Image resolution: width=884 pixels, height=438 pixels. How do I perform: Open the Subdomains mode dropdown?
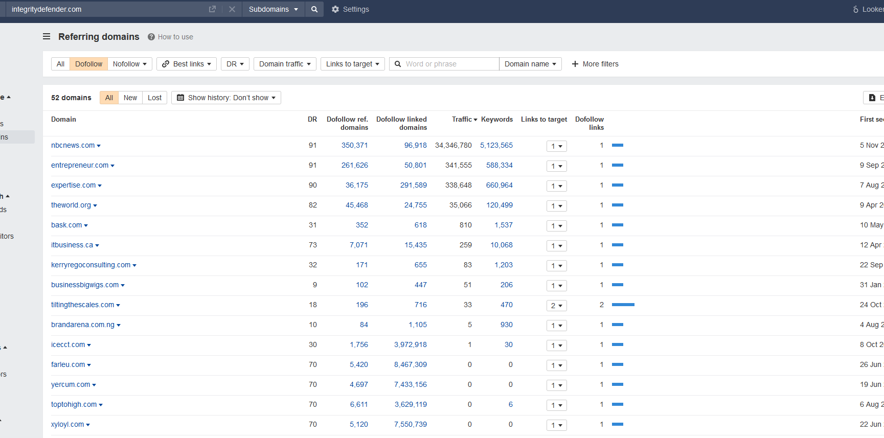click(x=274, y=9)
